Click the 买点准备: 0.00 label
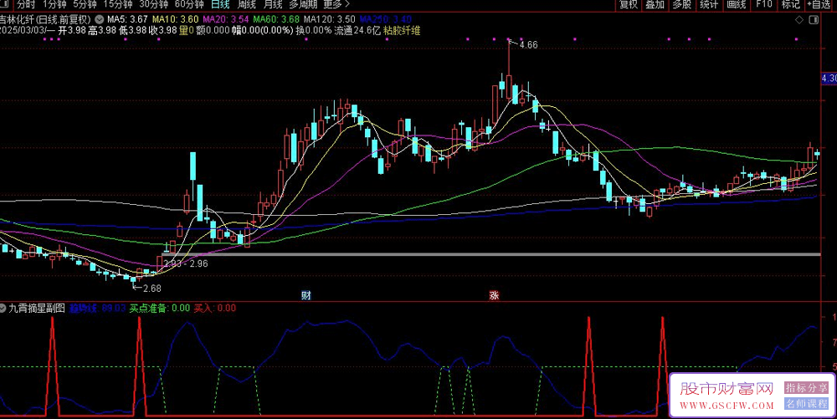837x419 pixels. coord(160,308)
